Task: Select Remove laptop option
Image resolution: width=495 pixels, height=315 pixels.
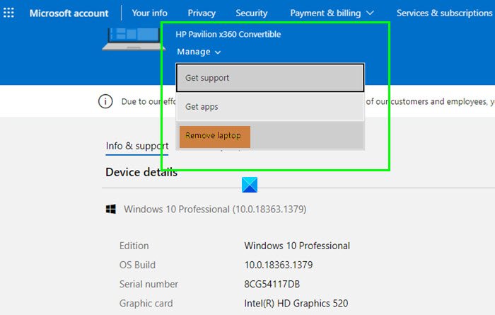Action: tap(214, 136)
